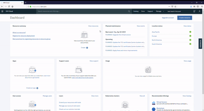Click View resources link
Image resolution: width=204 pixels, height=111 pixels.
point(93,26)
